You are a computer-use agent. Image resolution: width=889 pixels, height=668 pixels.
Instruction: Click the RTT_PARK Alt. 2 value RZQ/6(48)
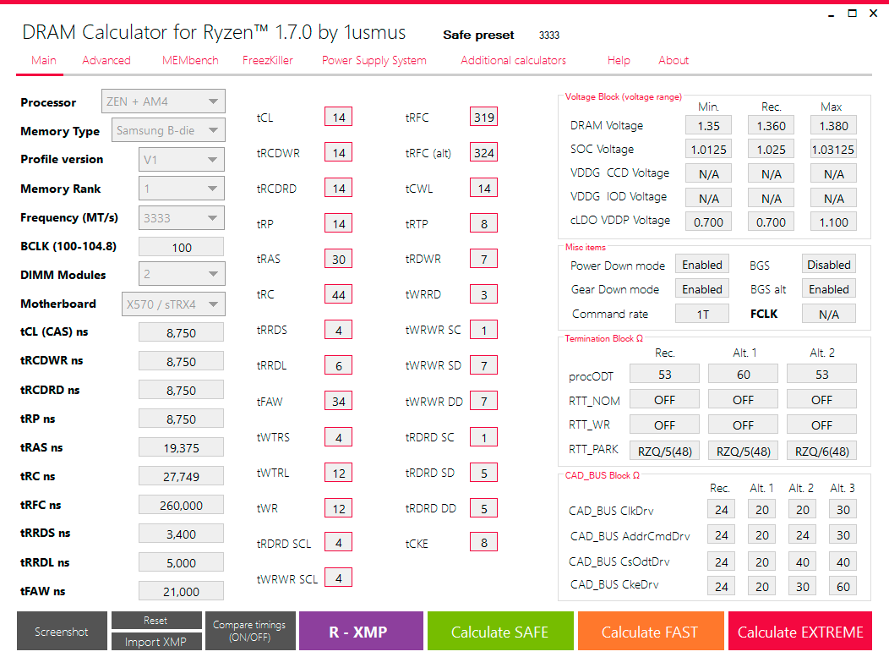pyautogui.click(x=822, y=451)
